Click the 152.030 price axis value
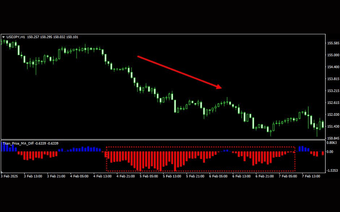This screenshot has height=212, width=340. pyautogui.click(x=333, y=114)
